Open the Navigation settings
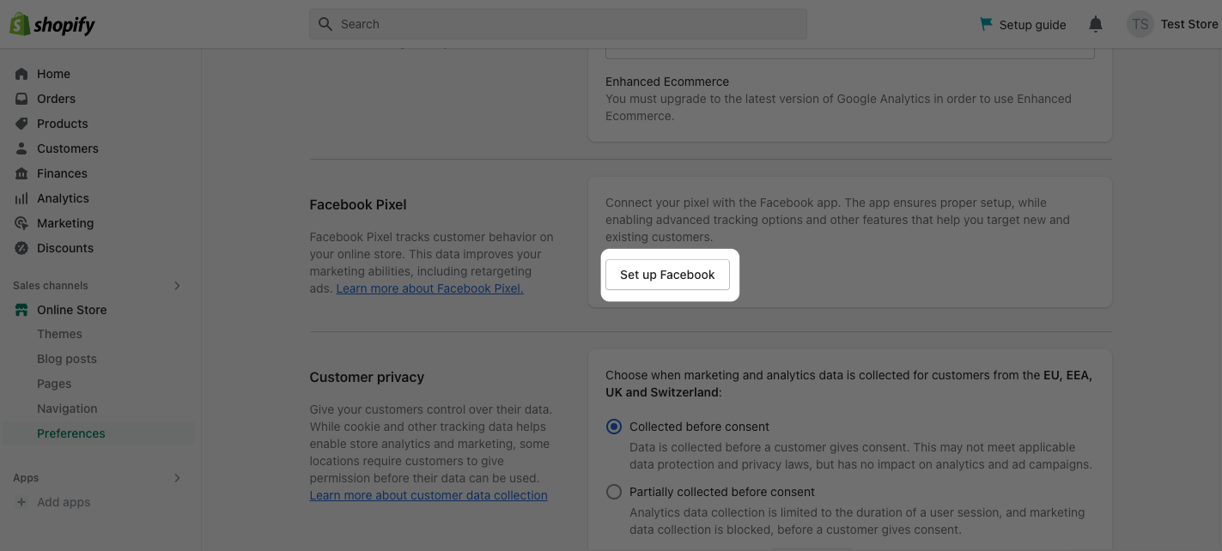 [67, 409]
